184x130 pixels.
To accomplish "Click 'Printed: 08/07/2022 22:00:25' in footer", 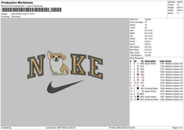I will pos(122,128).
